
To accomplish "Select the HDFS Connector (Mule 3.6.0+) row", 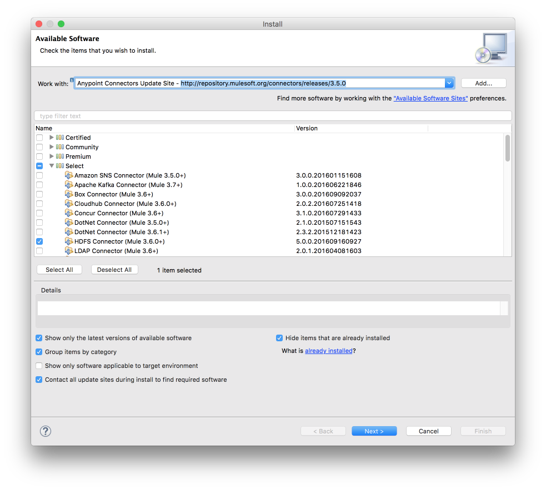I will coord(269,241).
